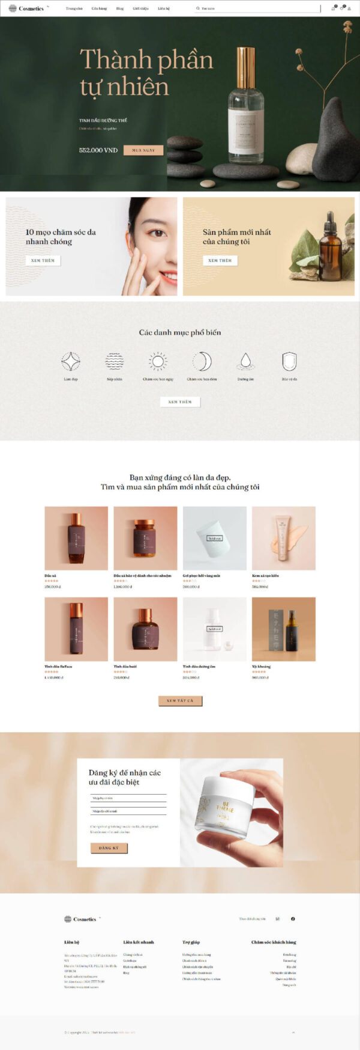
Task: Open the Nếp nhăn wrinkles category icon
Action: coord(115,361)
